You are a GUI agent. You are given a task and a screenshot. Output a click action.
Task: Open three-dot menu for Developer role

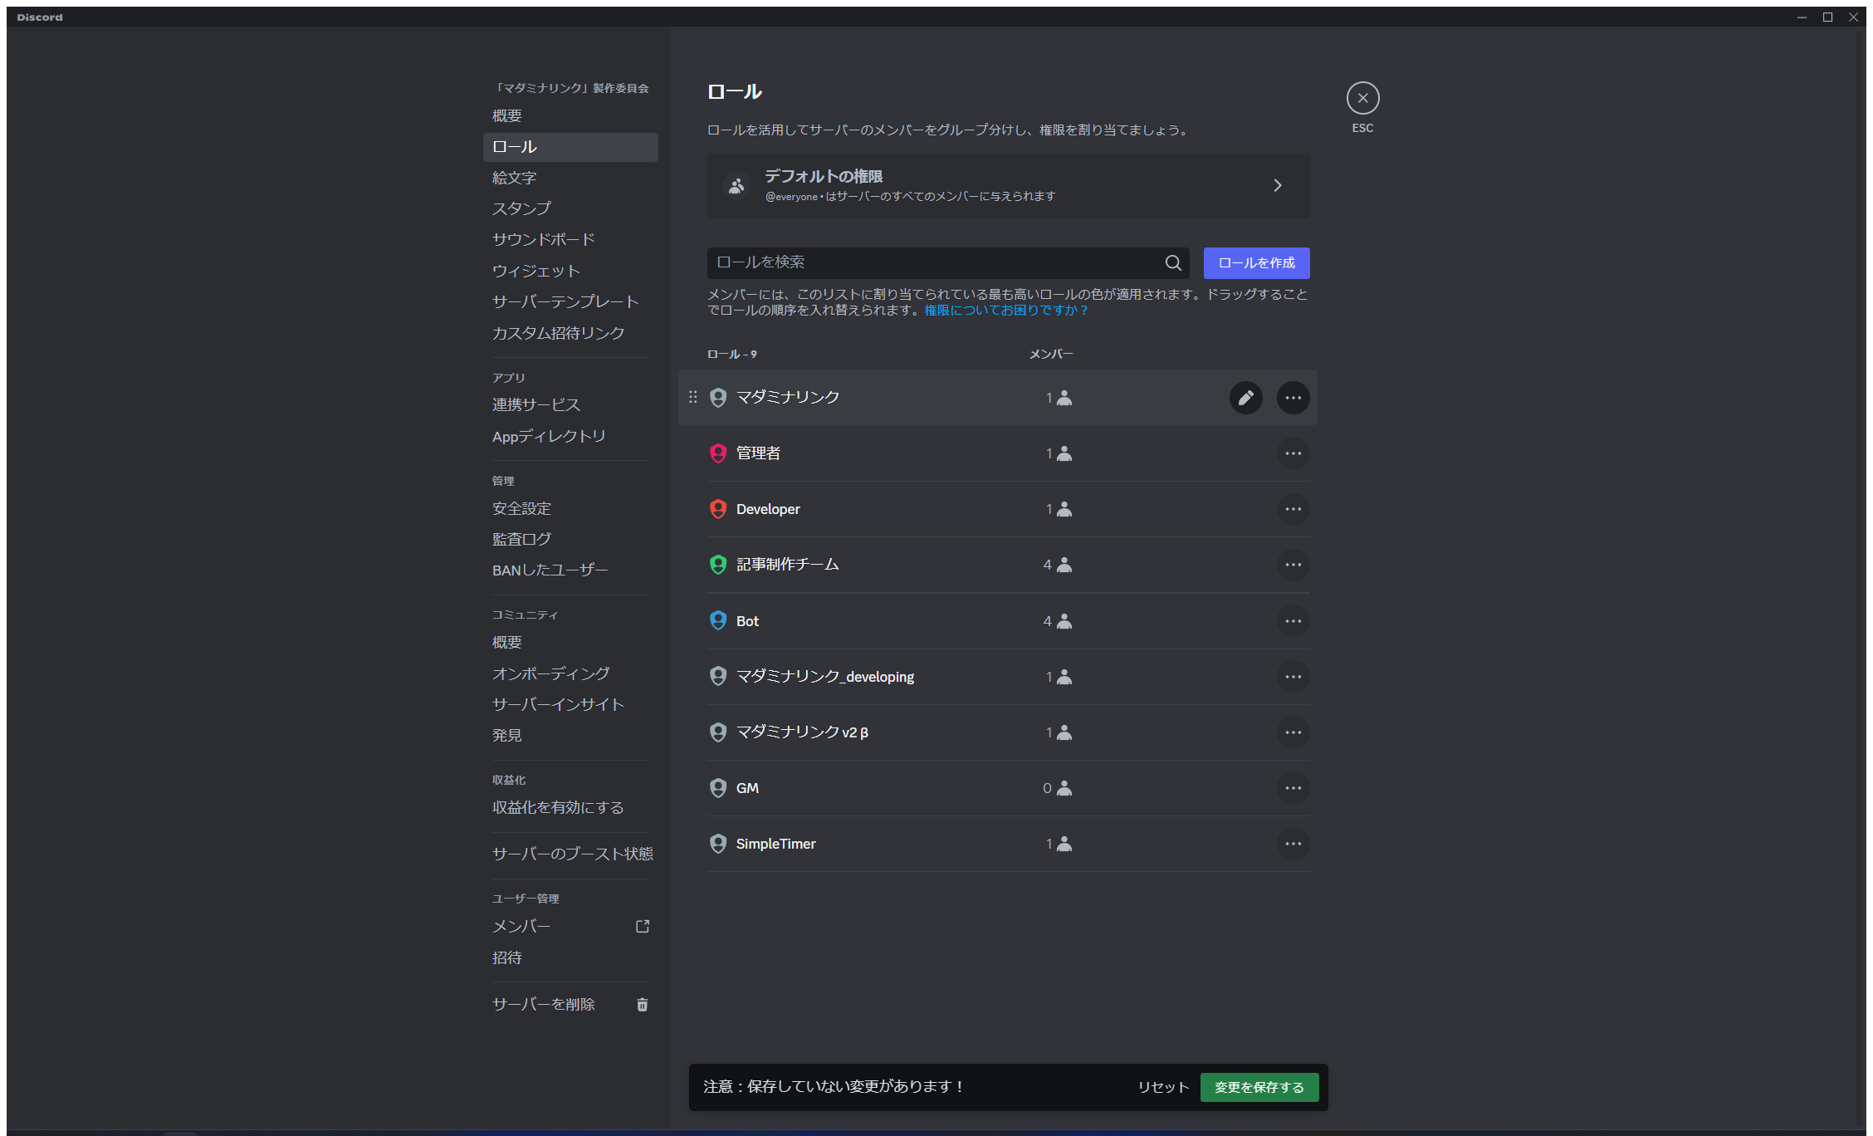click(1293, 509)
